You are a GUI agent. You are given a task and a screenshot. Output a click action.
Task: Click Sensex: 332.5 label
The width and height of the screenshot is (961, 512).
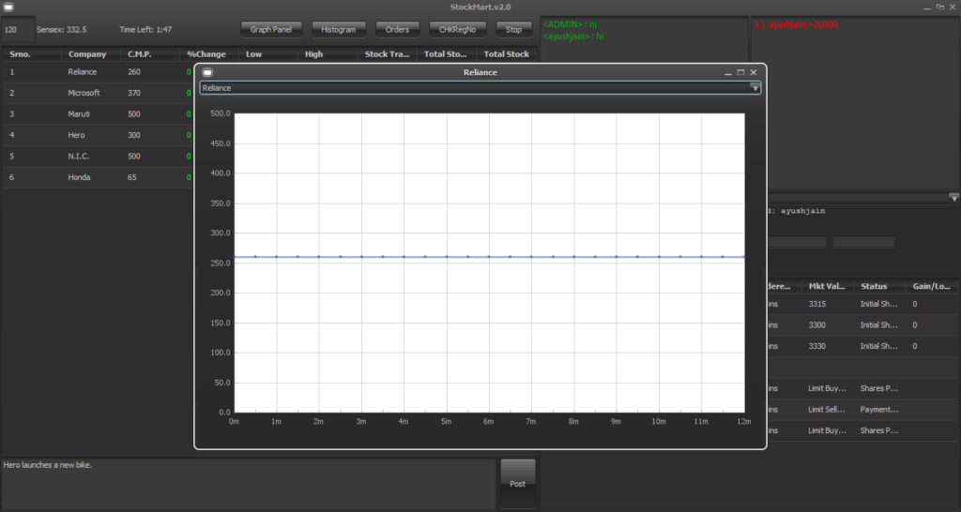pyautogui.click(x=61, y=29)
